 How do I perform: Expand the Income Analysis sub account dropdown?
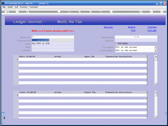coord(156,50)
